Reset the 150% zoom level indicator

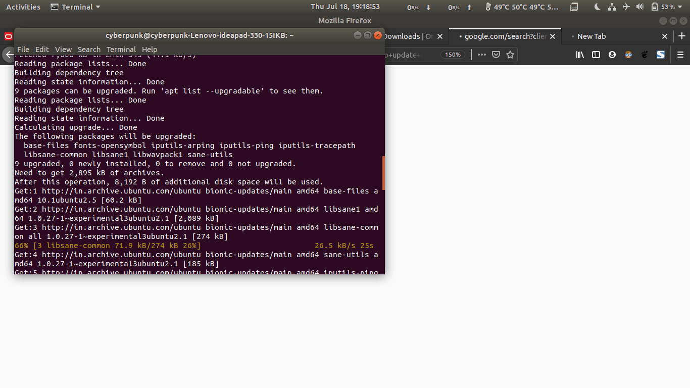point(453,55)
